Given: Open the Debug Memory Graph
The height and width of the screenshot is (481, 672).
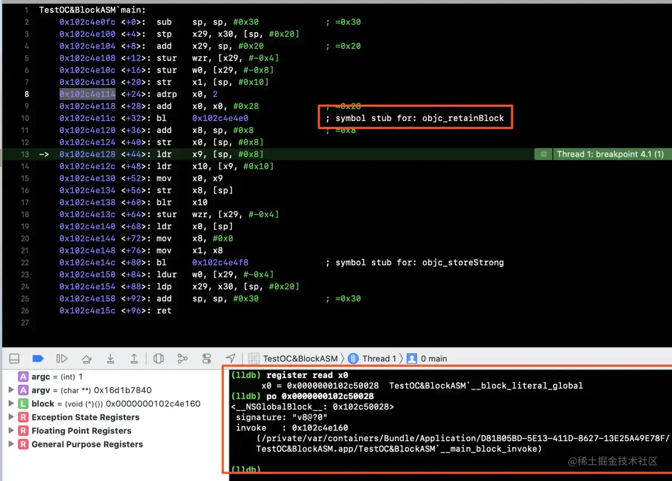Looking at the screenshot, I should point(183,358).
